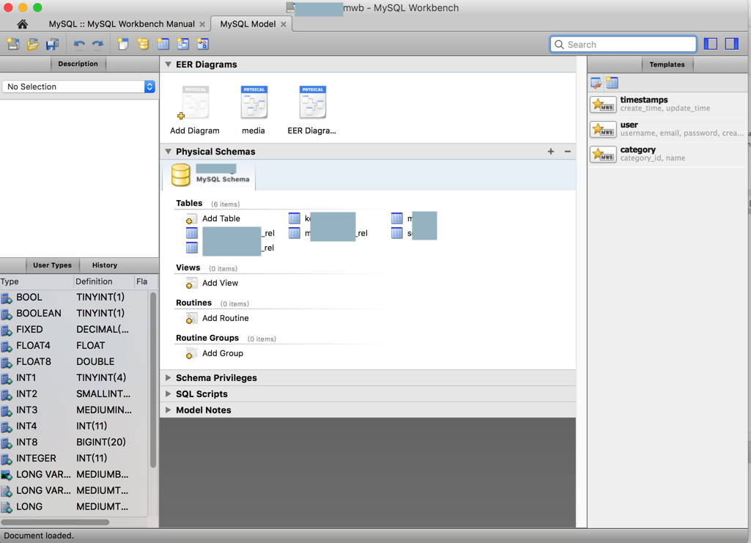
Task: Select the FIXED user type row
Action: point(74,330)
